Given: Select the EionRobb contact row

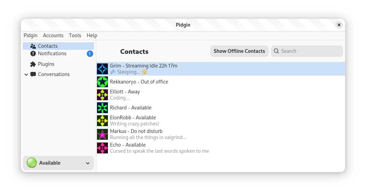Looking at the screenshot, I should (133, 121).
